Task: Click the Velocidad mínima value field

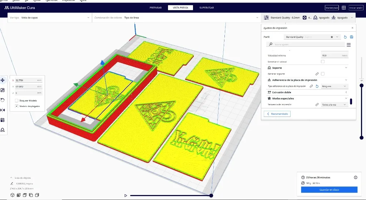Action: click(x=334, y=55)
